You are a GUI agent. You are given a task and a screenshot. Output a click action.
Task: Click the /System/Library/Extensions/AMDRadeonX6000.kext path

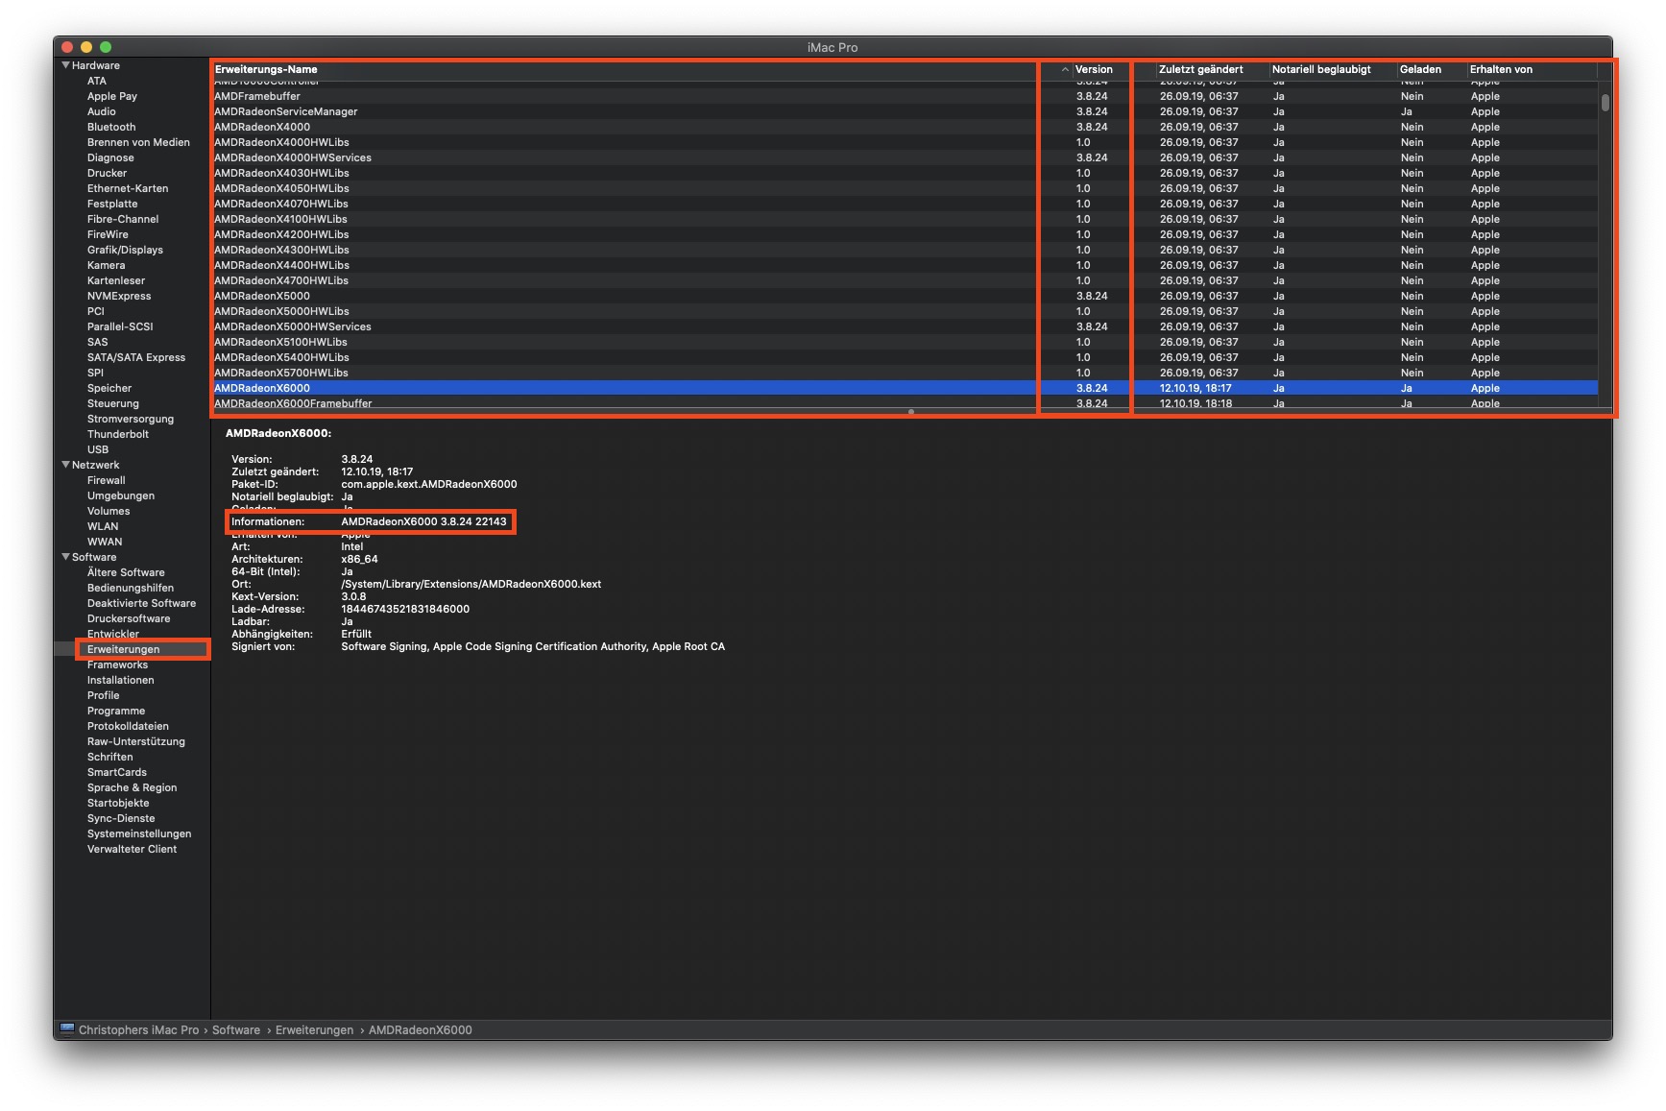pyautogui.click(x=471, y=584)
